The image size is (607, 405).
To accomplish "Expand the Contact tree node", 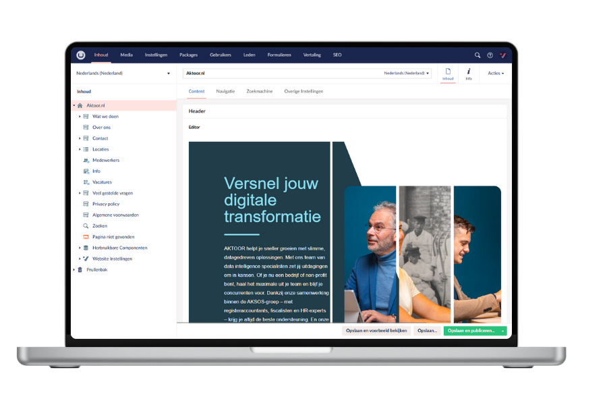I will (x=80, y=138).
